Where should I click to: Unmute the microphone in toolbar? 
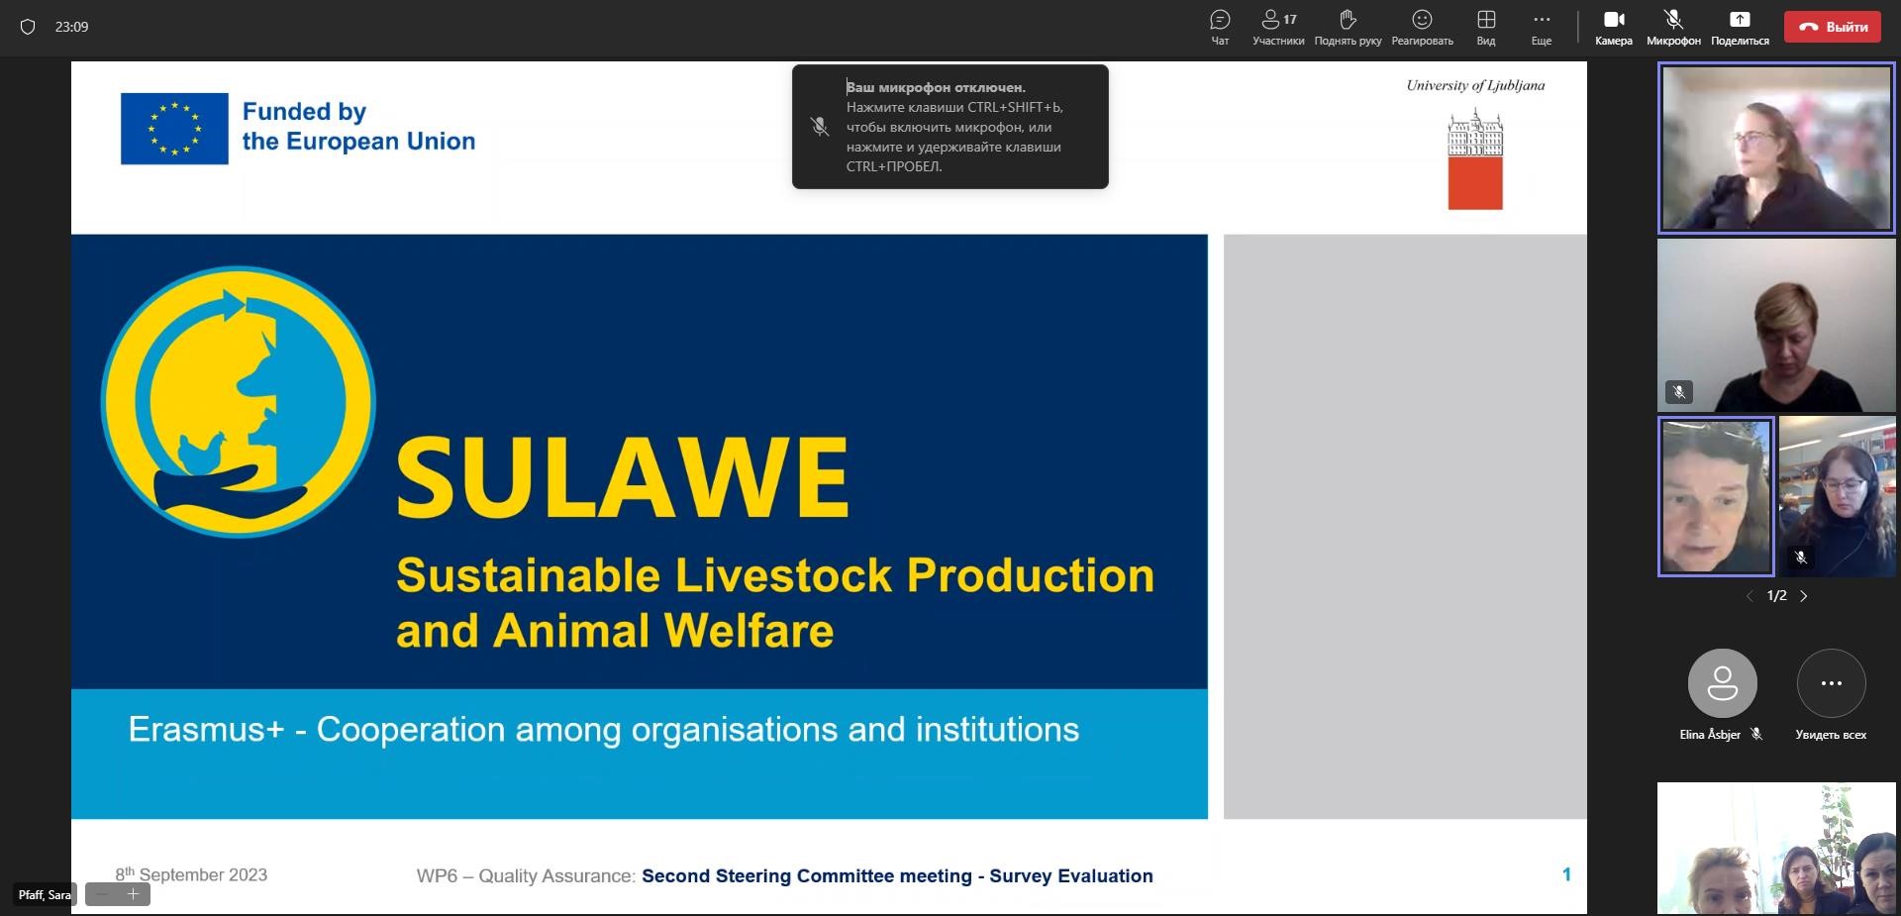pos(1673,28)
